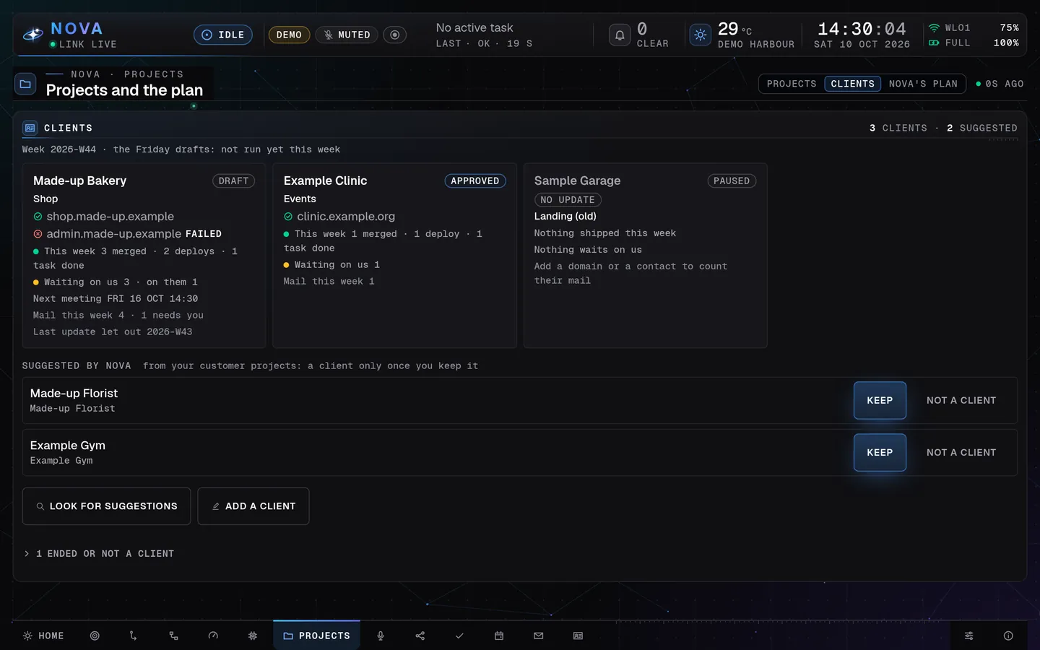The image size is (1040, 650).
Task: Open the calendar icon in the bottom navigation
Action: (x=499, y=636)
